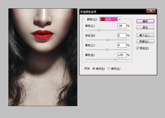Click the 青色 cyan value field showing -39

point(122,26)
